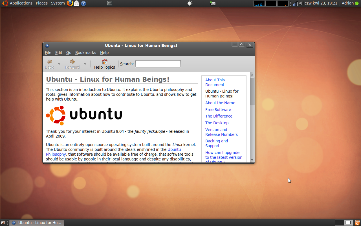Image resolution: width=361 pixels, height=226 pixels.
Task: Launch the Terminal from the top panel
Action: coord(110,3)
